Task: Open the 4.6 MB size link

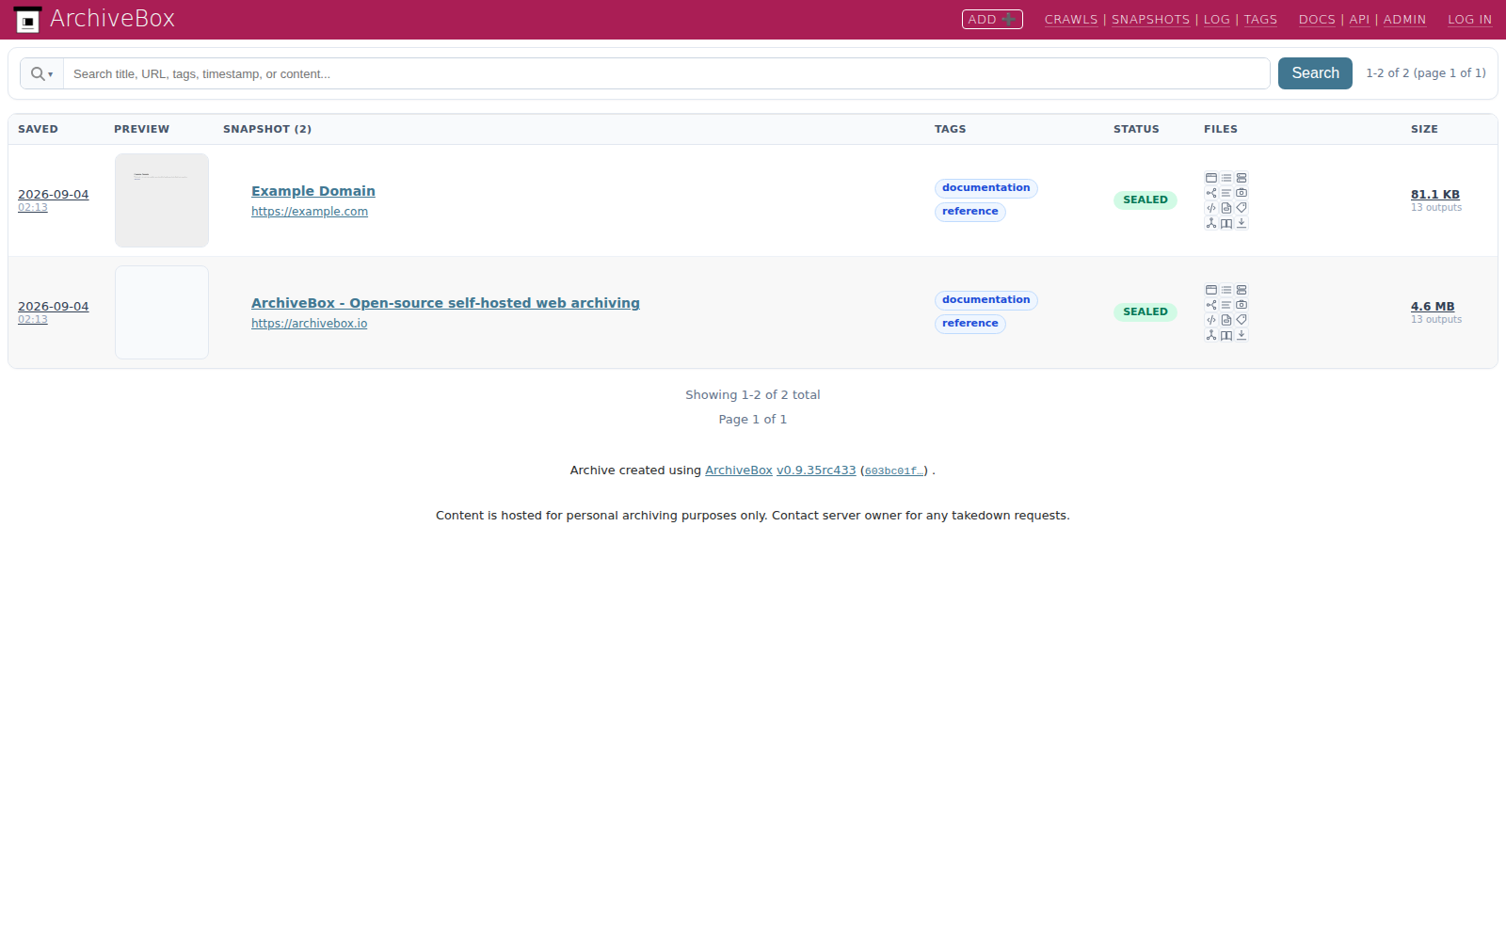Action: [1433, 307]
